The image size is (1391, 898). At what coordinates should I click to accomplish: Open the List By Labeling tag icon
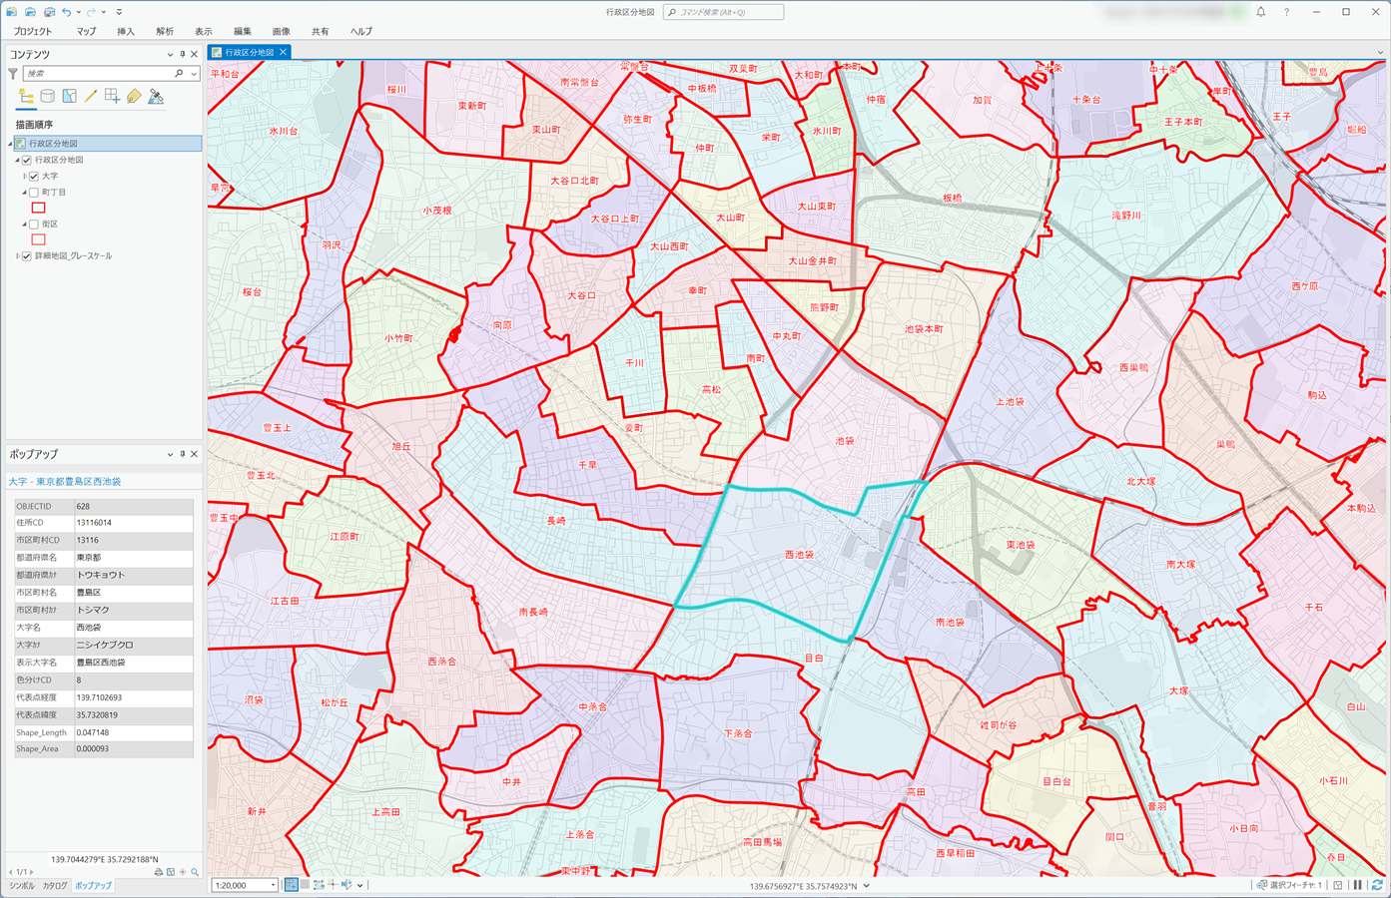pyautogui.click(x=134, y=97)
